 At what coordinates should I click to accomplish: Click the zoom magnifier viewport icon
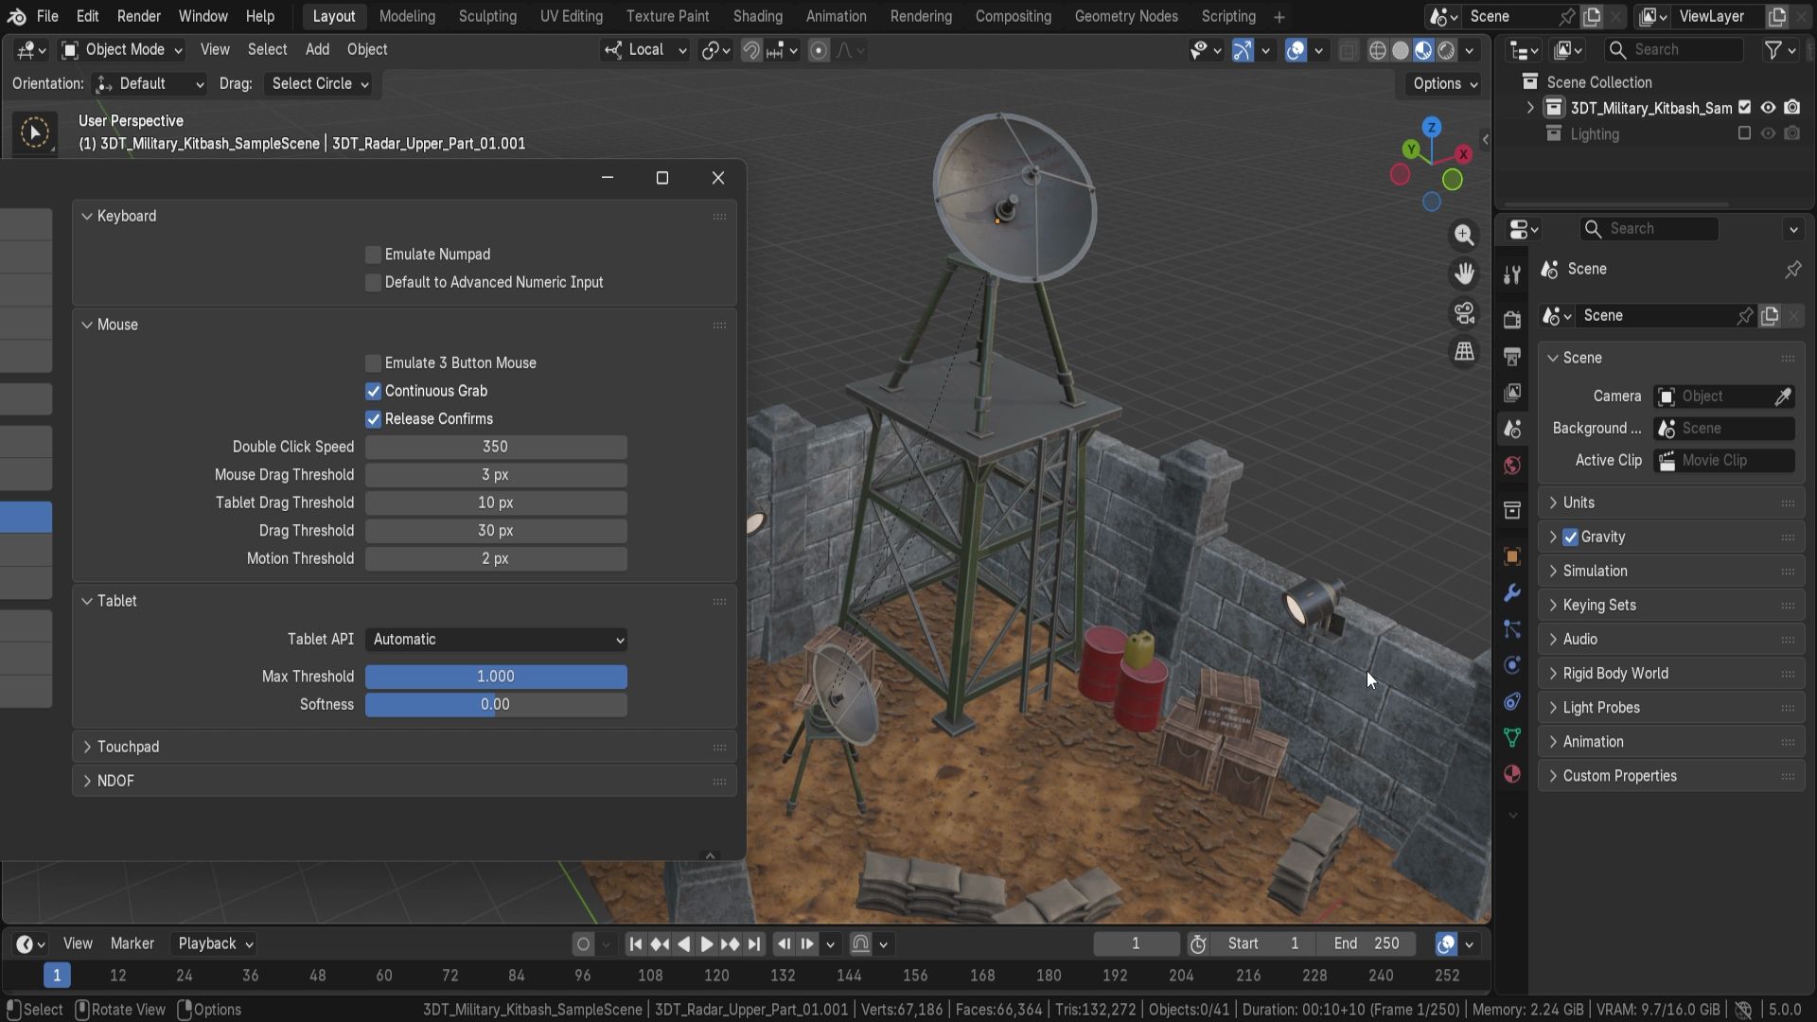1464,235
